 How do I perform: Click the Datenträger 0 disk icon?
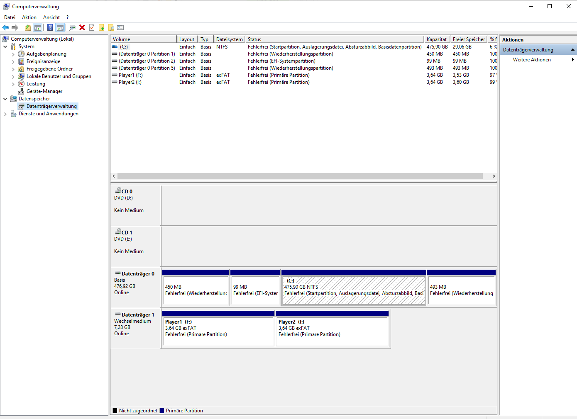coord(118,273)
